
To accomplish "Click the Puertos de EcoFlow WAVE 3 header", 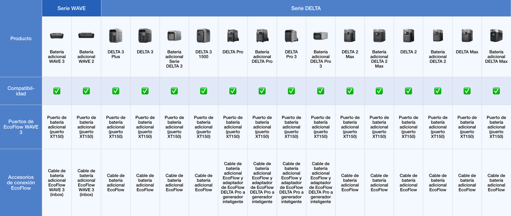I will pos(21,127).
